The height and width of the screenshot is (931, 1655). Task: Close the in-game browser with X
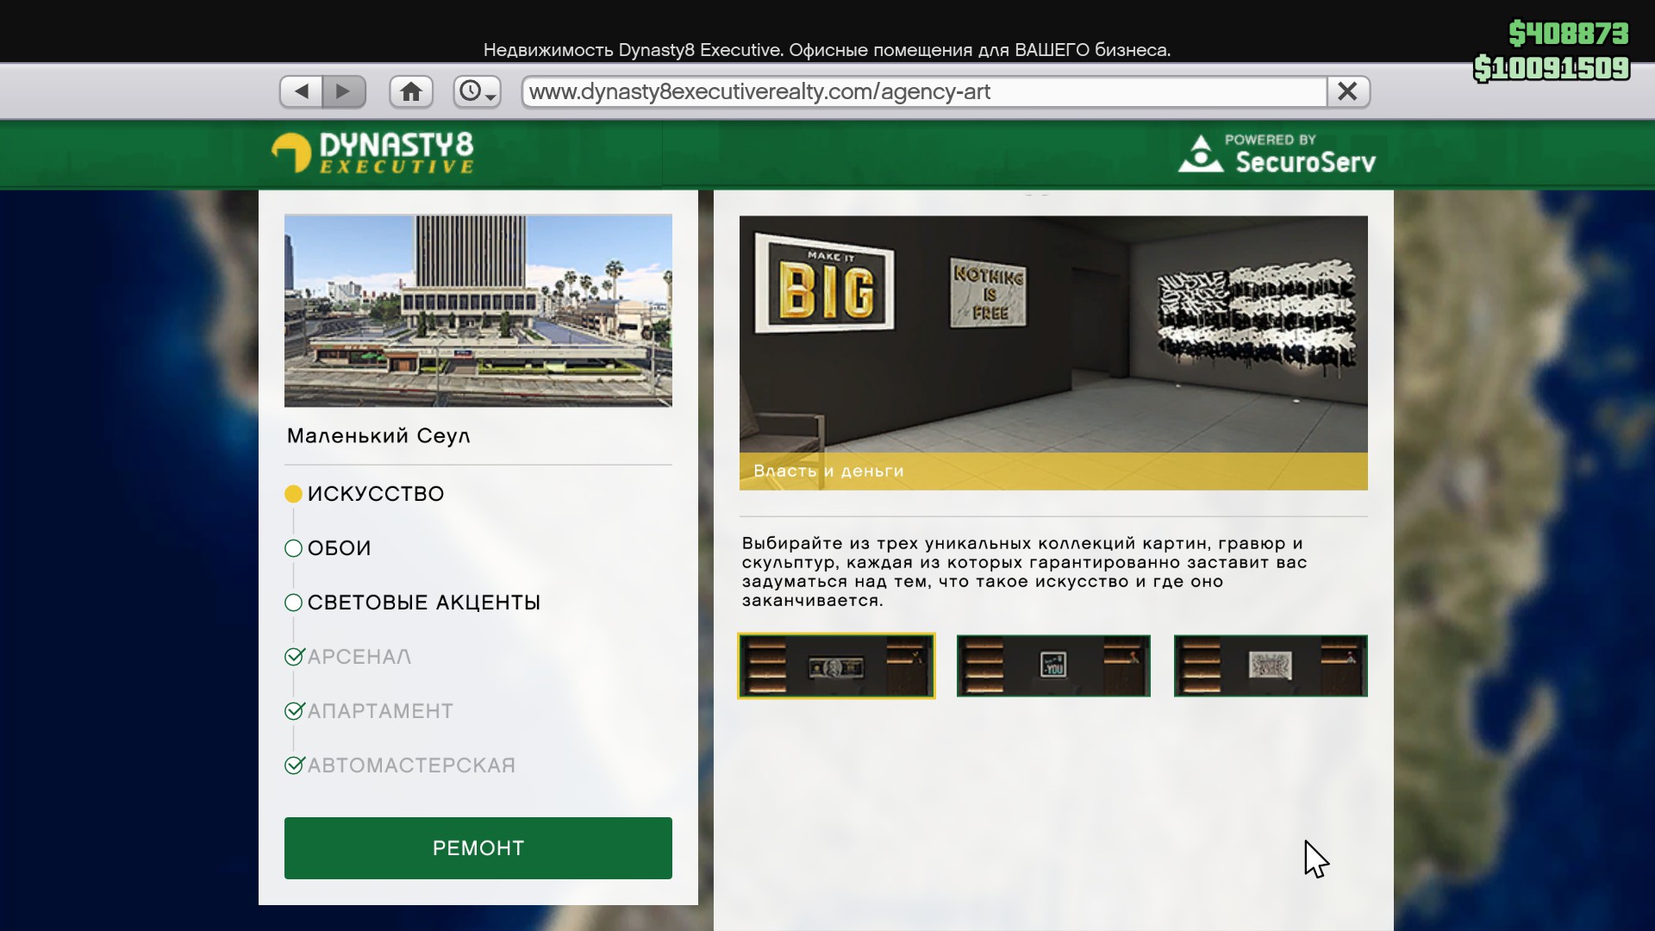pos(1347,91)
